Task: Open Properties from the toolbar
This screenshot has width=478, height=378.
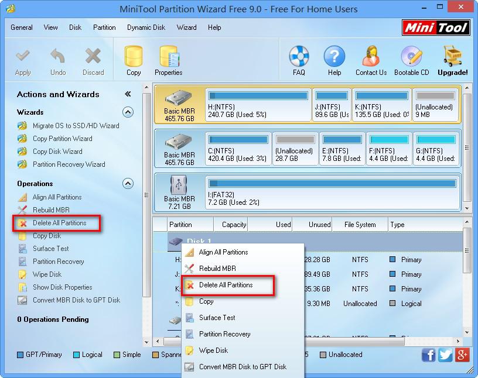Action: tap(168, 59)
